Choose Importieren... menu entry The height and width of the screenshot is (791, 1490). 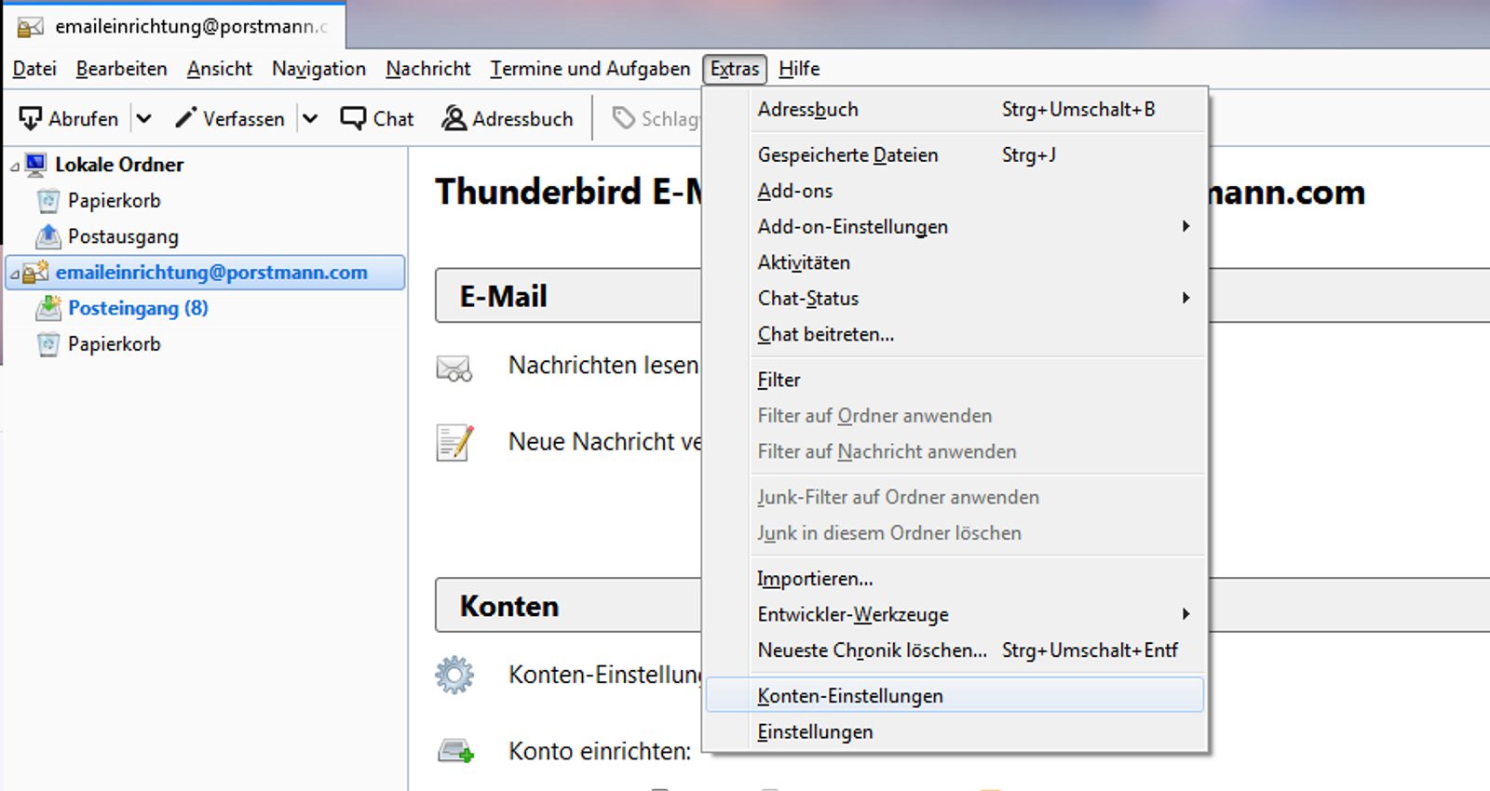955,579
